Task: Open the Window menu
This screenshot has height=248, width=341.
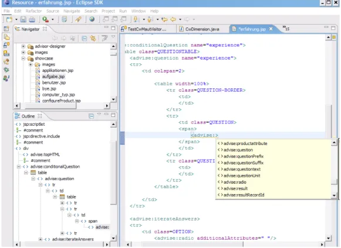Action: click(139, 11)
